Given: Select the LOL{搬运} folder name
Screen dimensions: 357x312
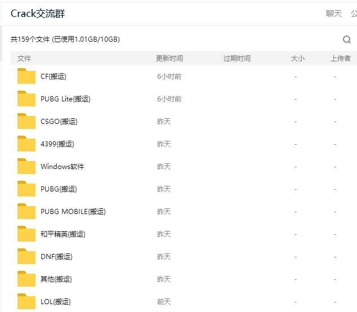Looking at the screenshot, I should point(56,302).
